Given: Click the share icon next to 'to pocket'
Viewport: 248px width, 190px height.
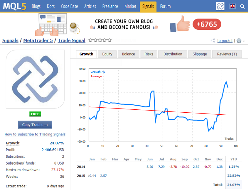Looking at the screenshot, I should click(213, 41).
